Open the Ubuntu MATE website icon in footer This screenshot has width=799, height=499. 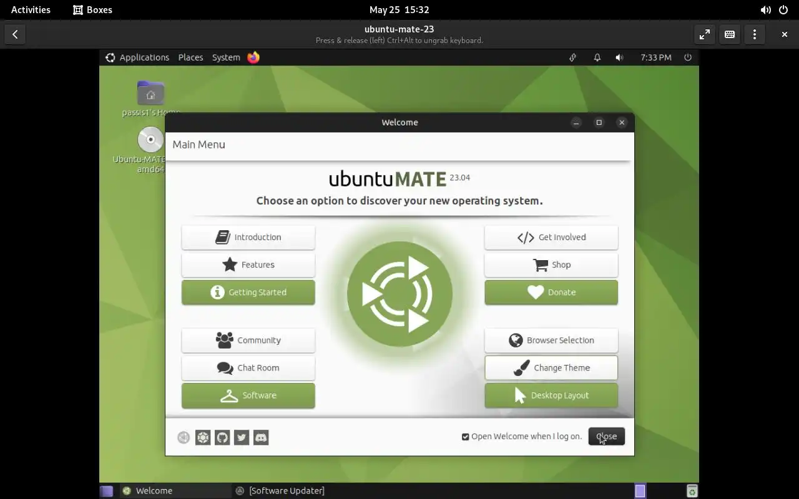[184, 437]
